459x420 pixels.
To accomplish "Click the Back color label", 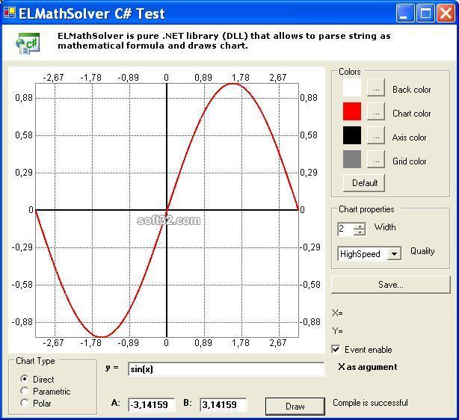I will [412, 90].
